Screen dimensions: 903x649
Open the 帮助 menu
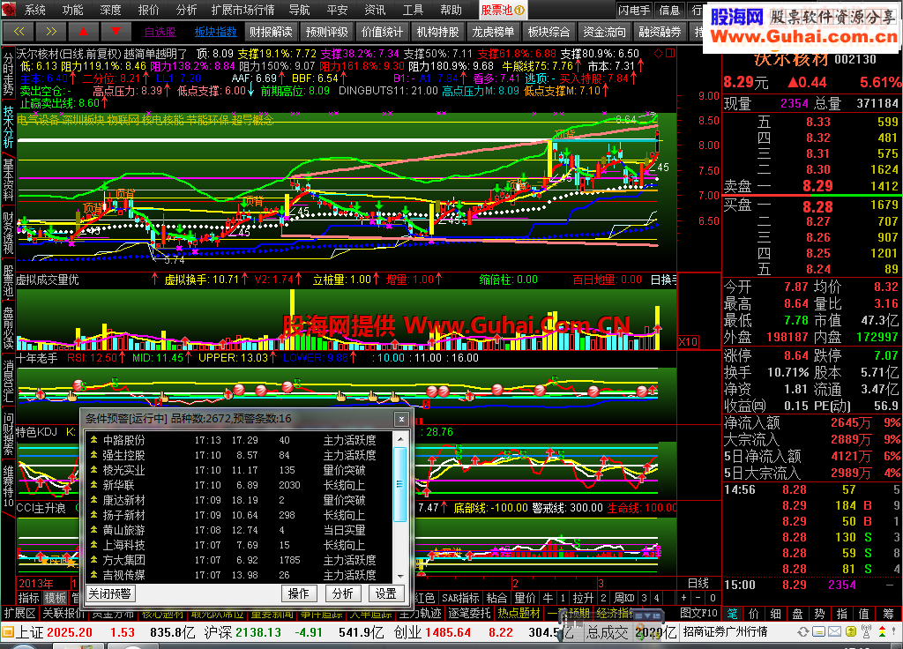[451, 10]
